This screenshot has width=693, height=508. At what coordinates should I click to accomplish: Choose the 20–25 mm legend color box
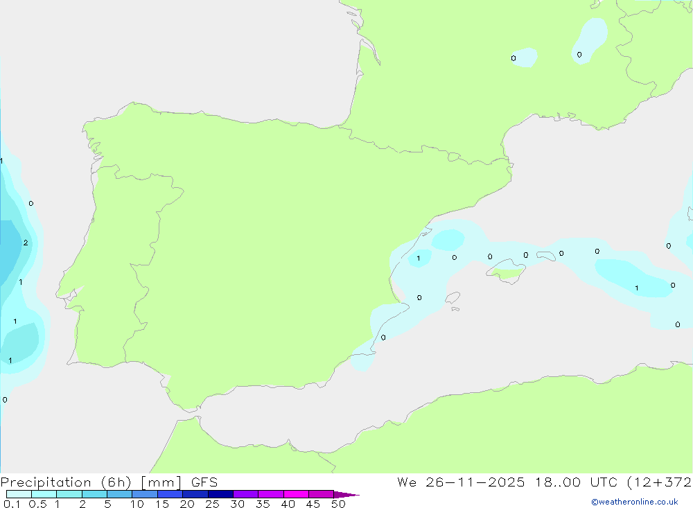click(195, 494)
